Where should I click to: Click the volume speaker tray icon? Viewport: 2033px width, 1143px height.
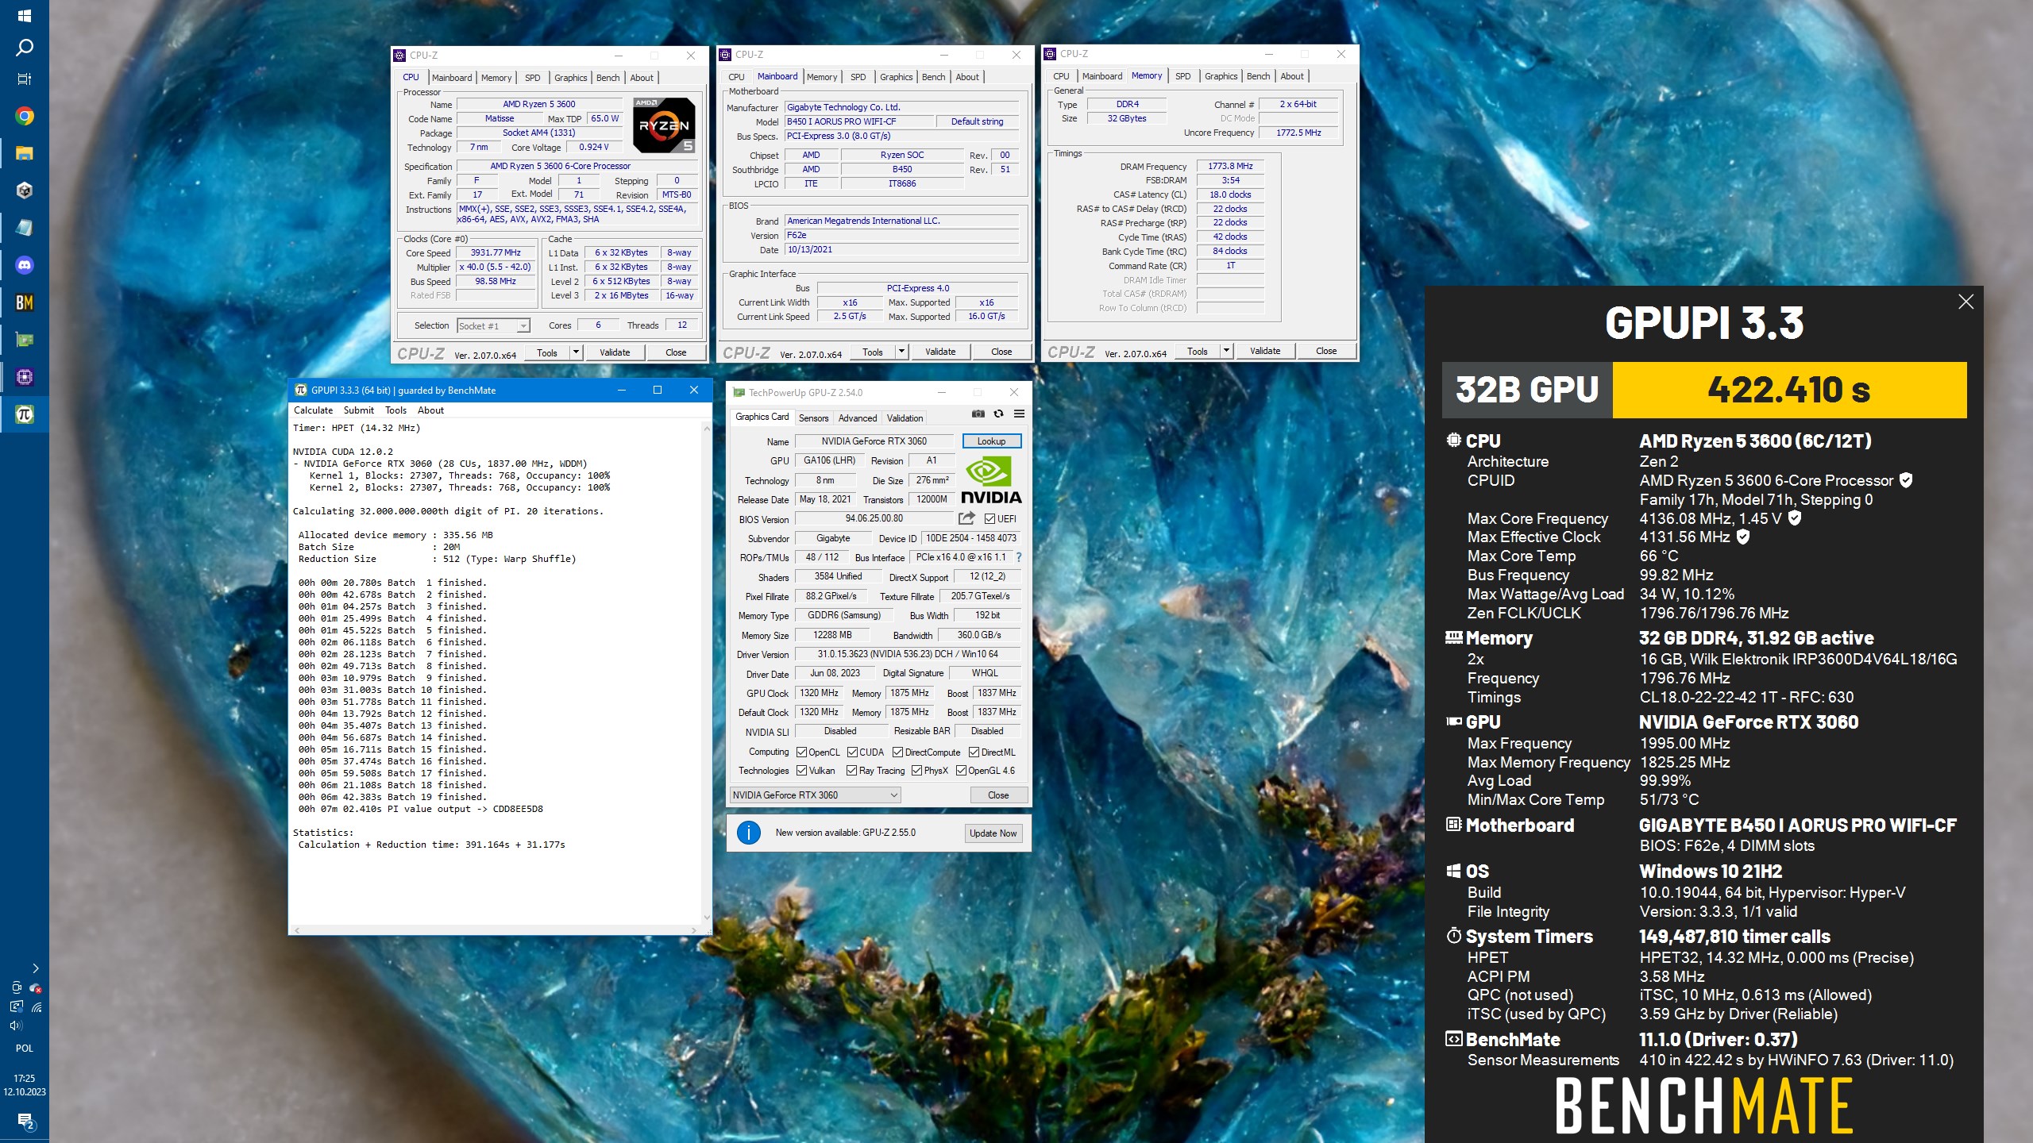pos(16,1025)
